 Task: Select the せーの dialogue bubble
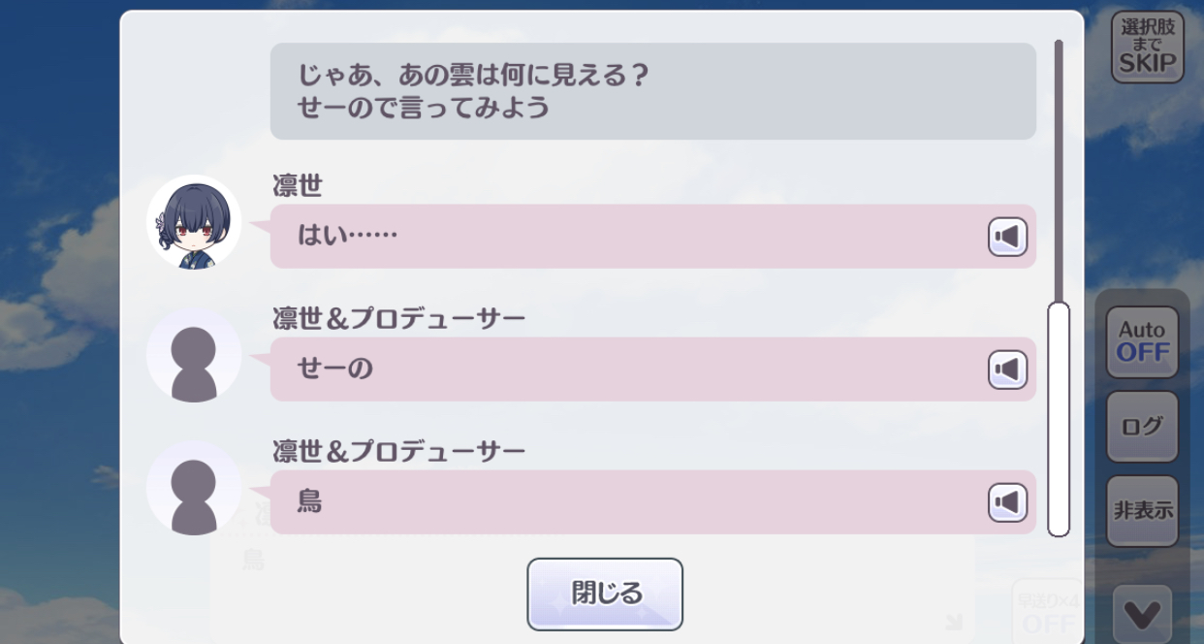pyautogui.click(x=653, y=370)
